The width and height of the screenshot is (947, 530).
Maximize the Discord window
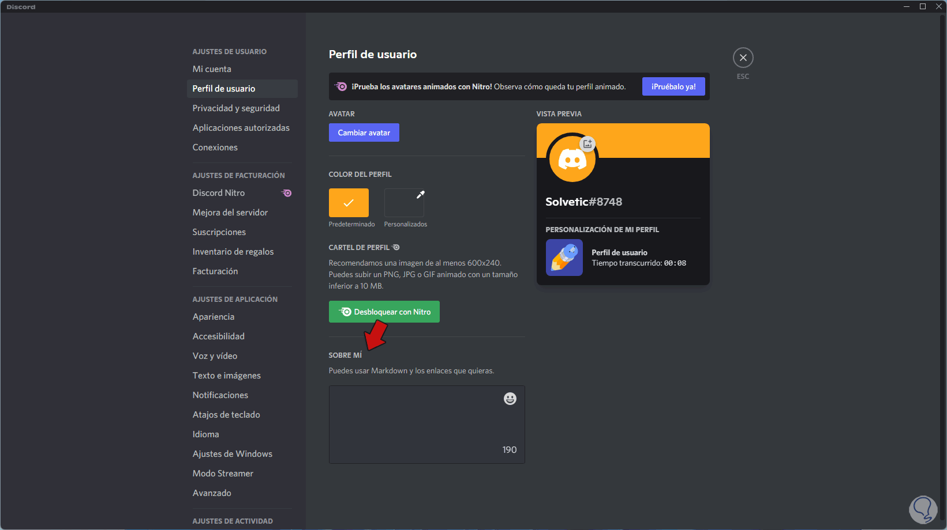click(923, 6)
